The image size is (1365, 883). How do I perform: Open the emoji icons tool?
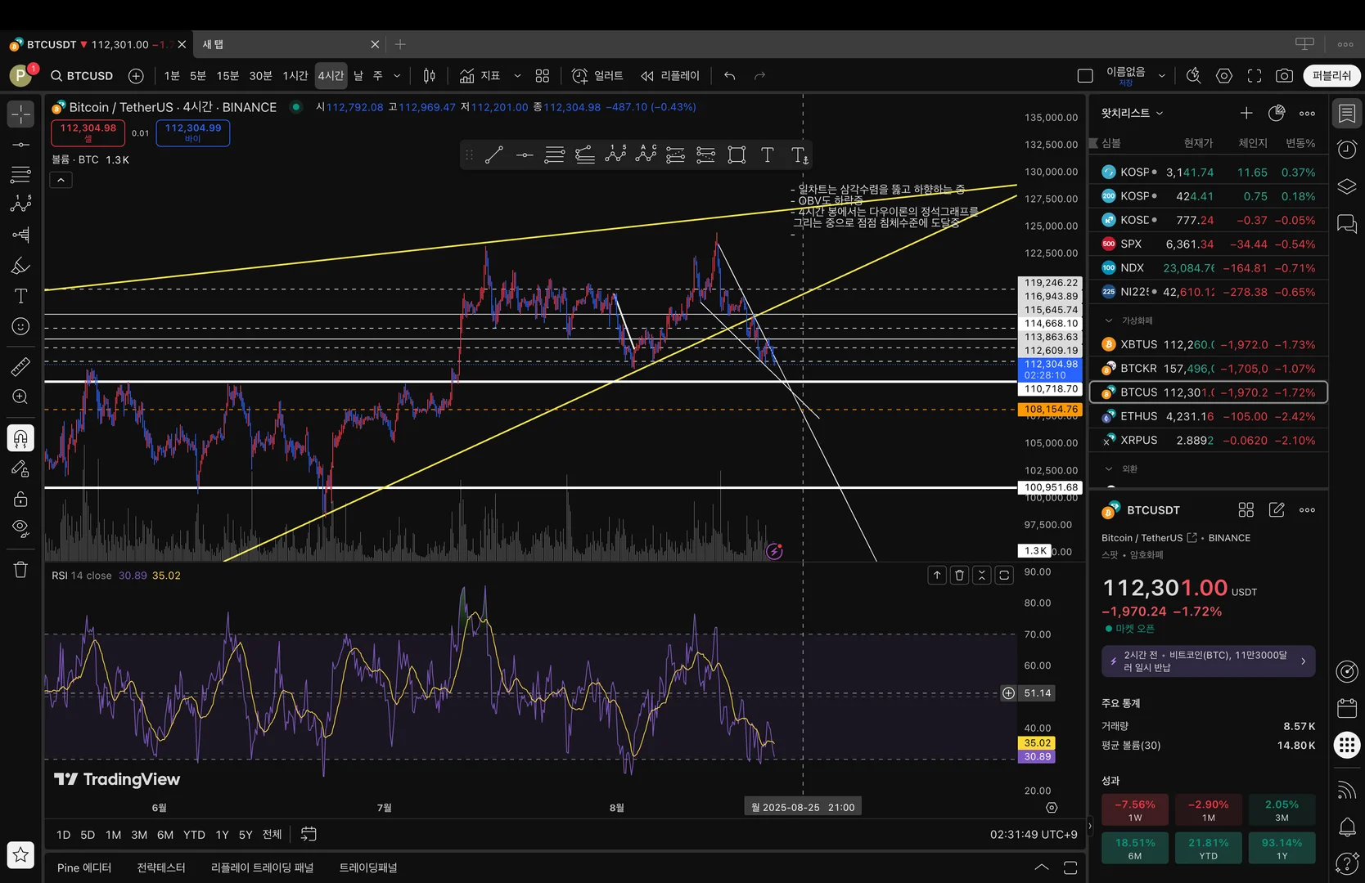point(20,327)
